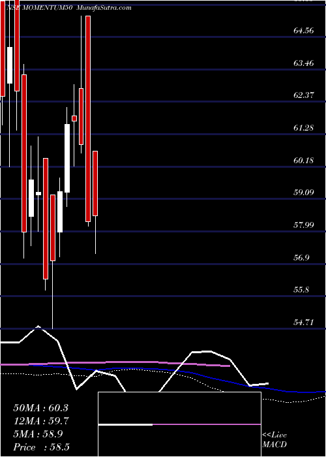This screenshot has height=457, width=326.
Task: Click the 64.56 price axis label
Action: point(304,30)
